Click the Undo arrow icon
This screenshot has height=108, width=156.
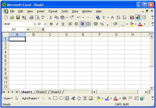coord(79,17)
